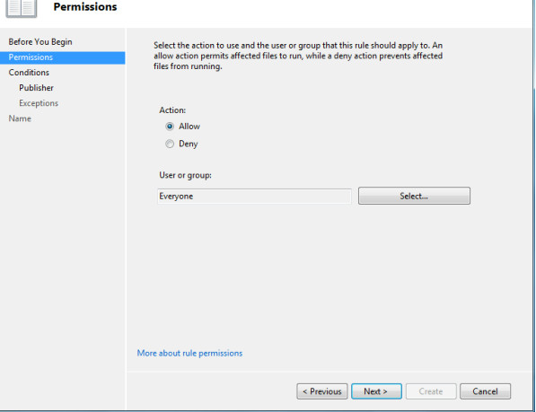Click the Select... button for user or group
The height and width of the screenshot is (412, 536).
[x=414, y=196]
